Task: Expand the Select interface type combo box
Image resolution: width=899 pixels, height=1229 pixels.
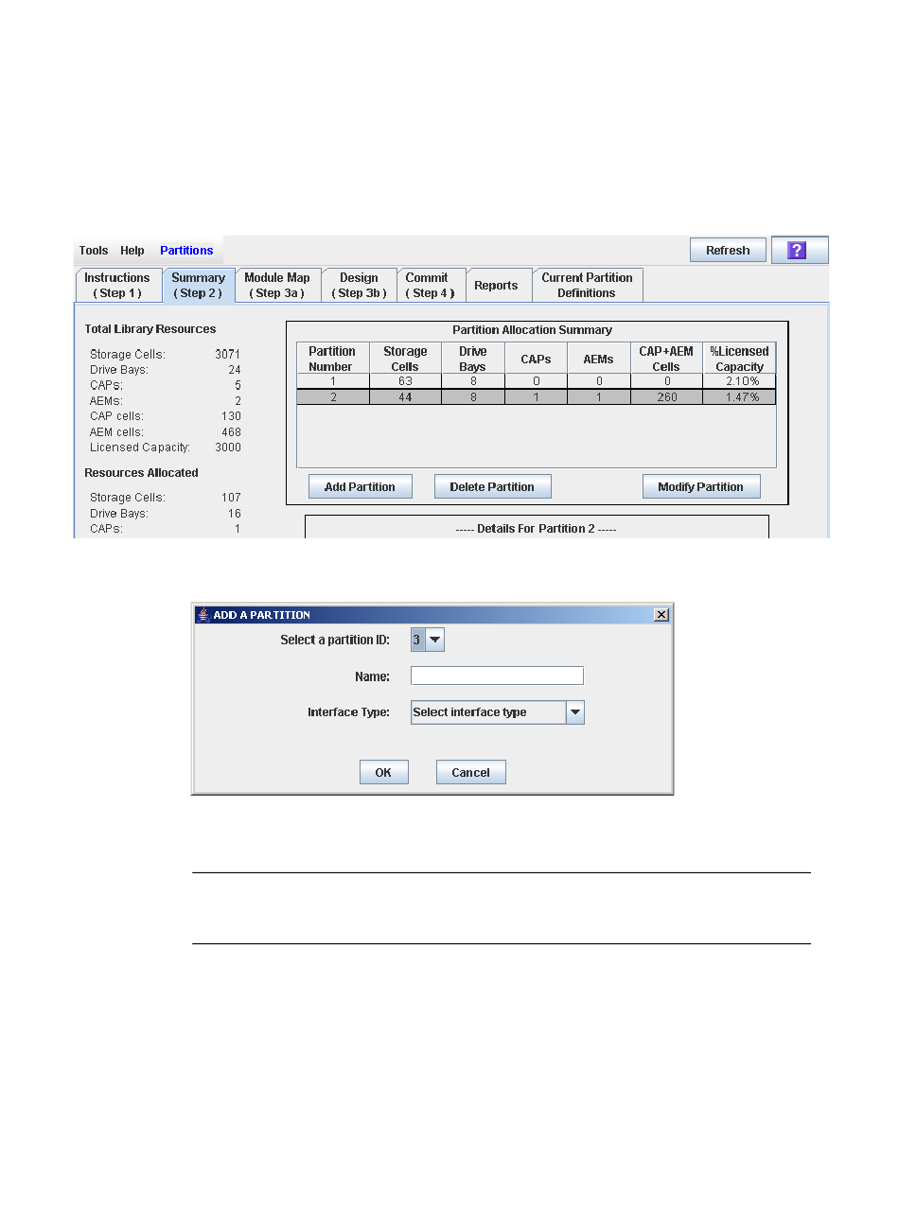Action: 575,712
